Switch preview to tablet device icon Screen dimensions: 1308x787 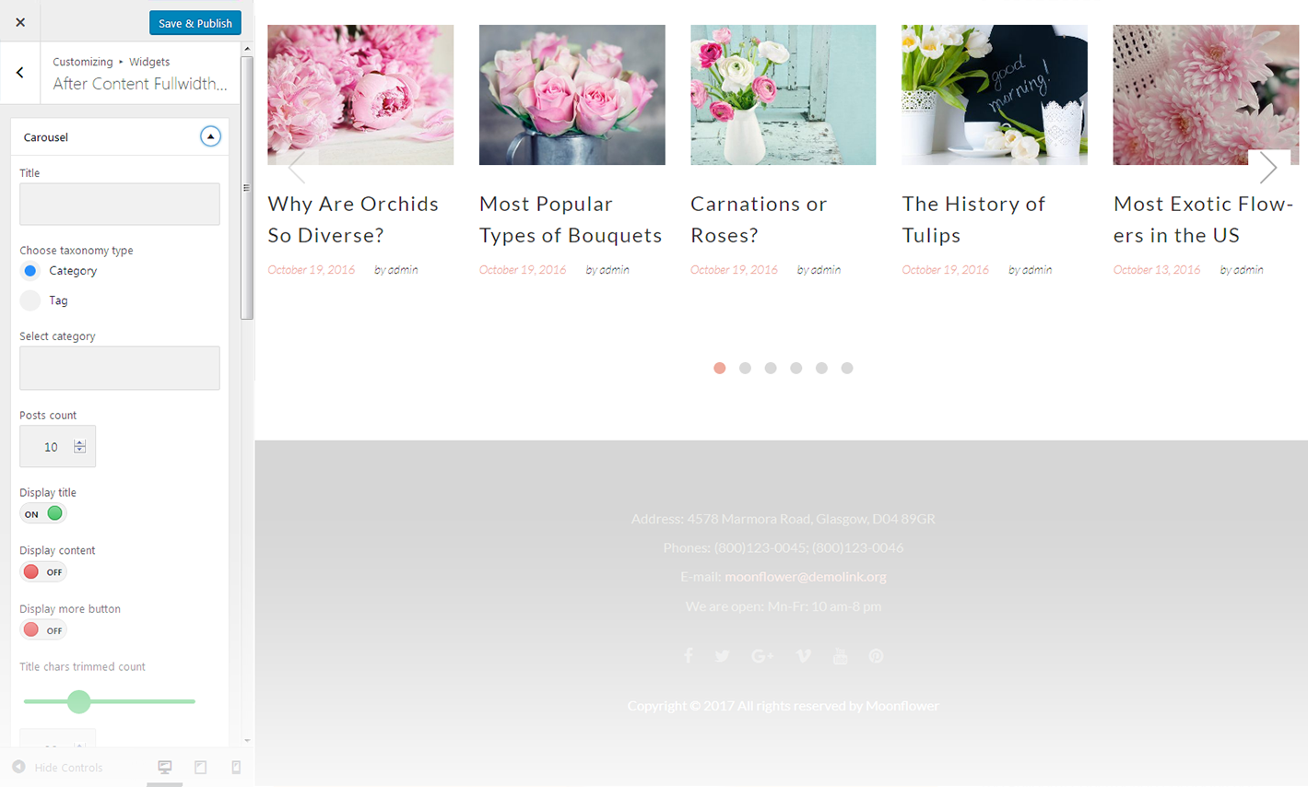[x=200, y=767]
